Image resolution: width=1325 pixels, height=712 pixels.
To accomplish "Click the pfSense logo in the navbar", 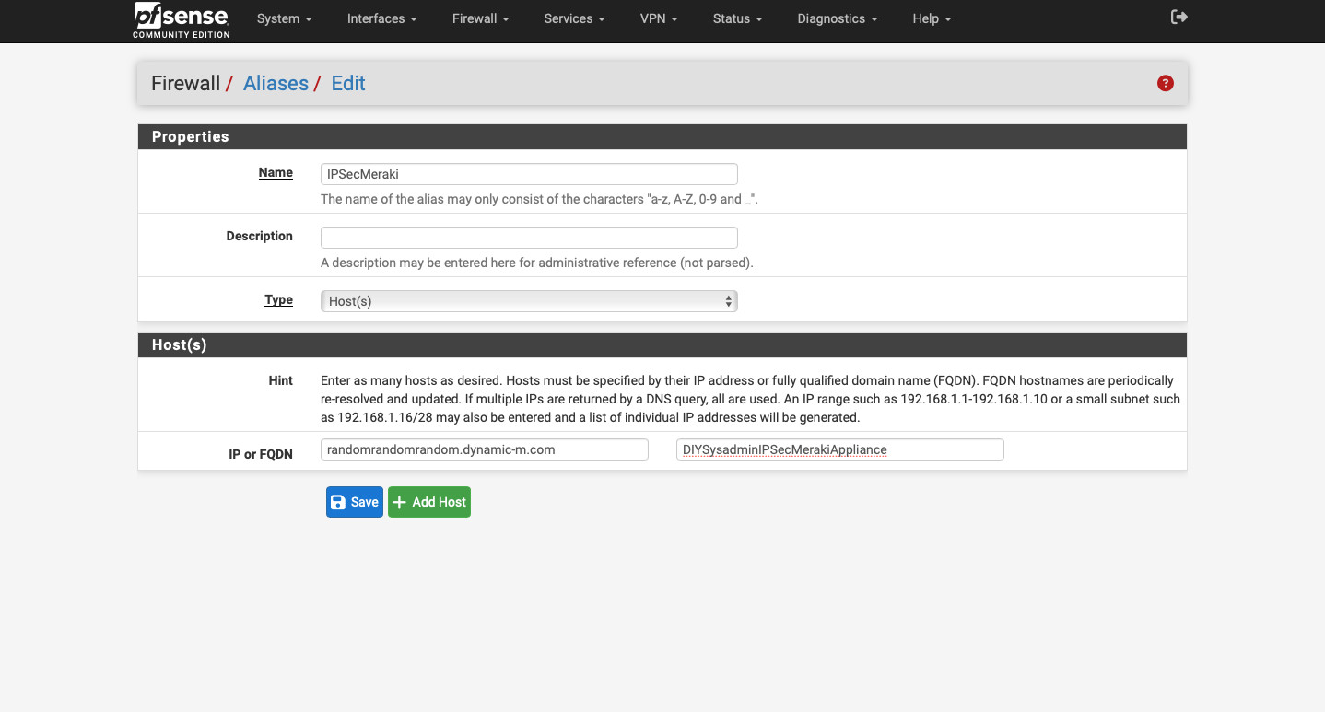I will pyautogui.click(x=182, y=19).
